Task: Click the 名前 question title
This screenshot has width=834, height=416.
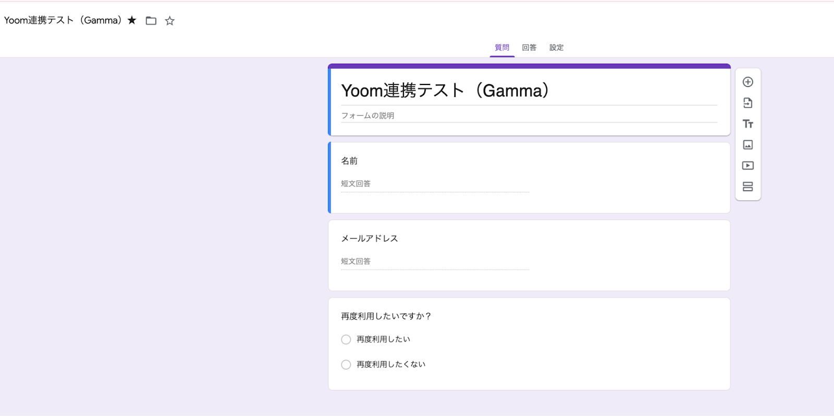Action: click(x=349, y=161)
